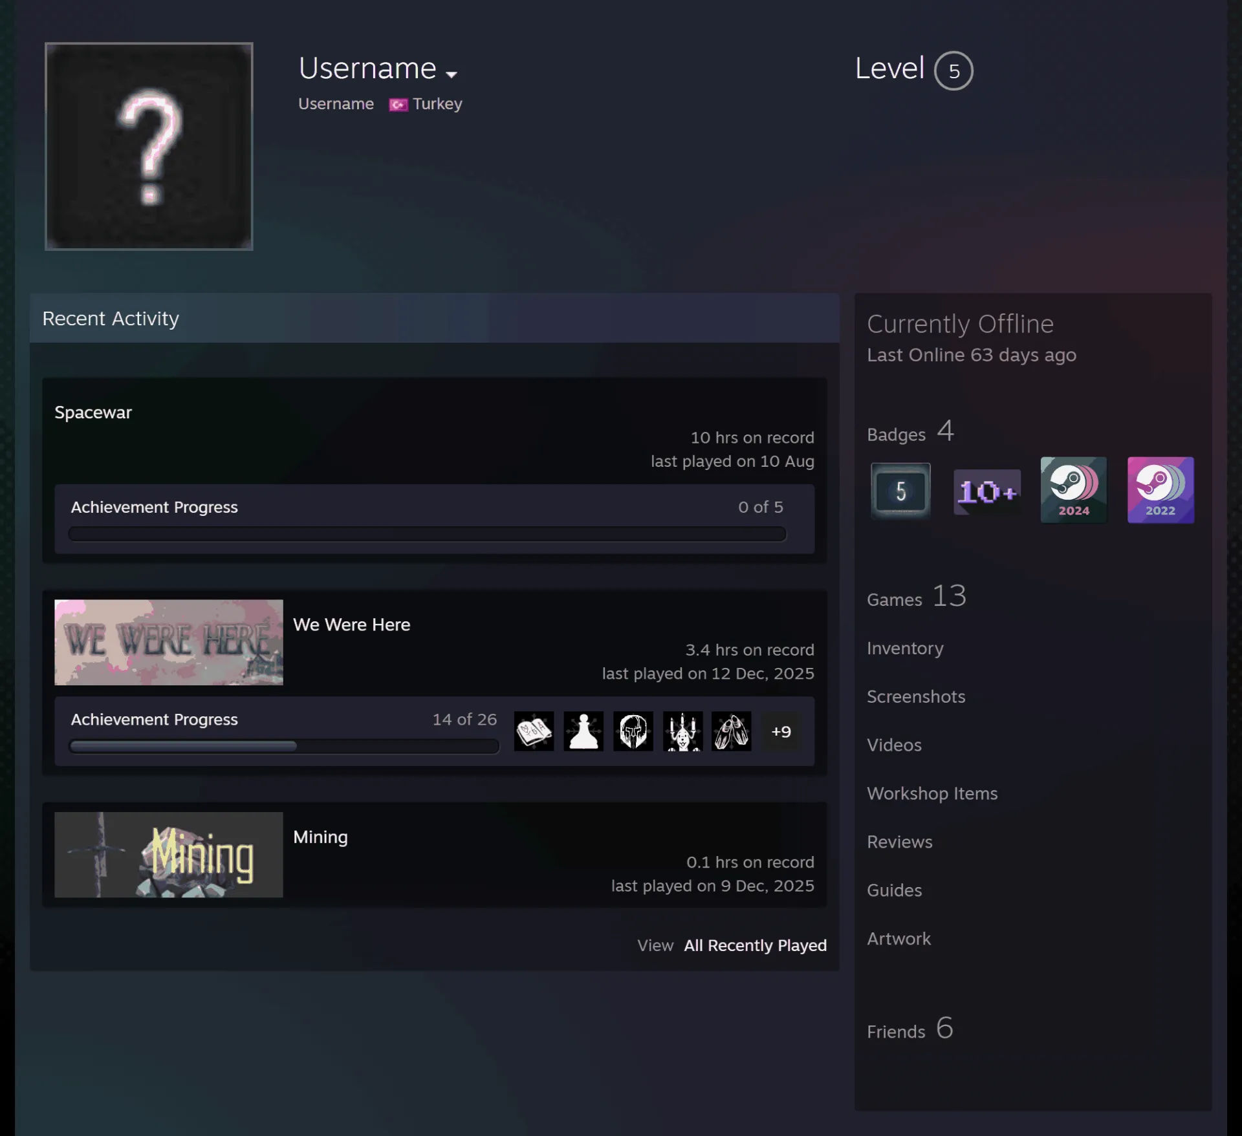
Task: Click '3.4 hrs on record' text
Action: point(750,650)
